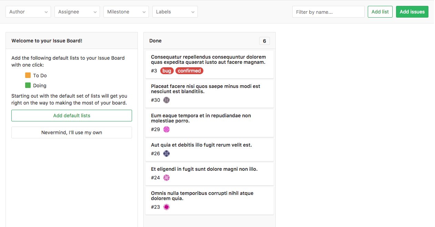Image resolution: width=435 pixels, height=227 pixels.
Task: Click the Add list button
Action: pos(380,12)
